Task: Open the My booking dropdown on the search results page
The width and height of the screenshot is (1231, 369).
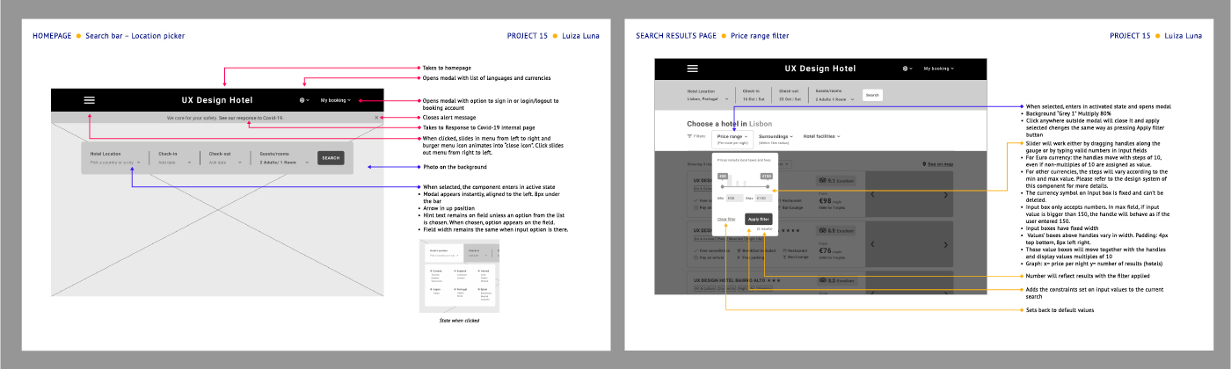Action: [x=940, y=69]
